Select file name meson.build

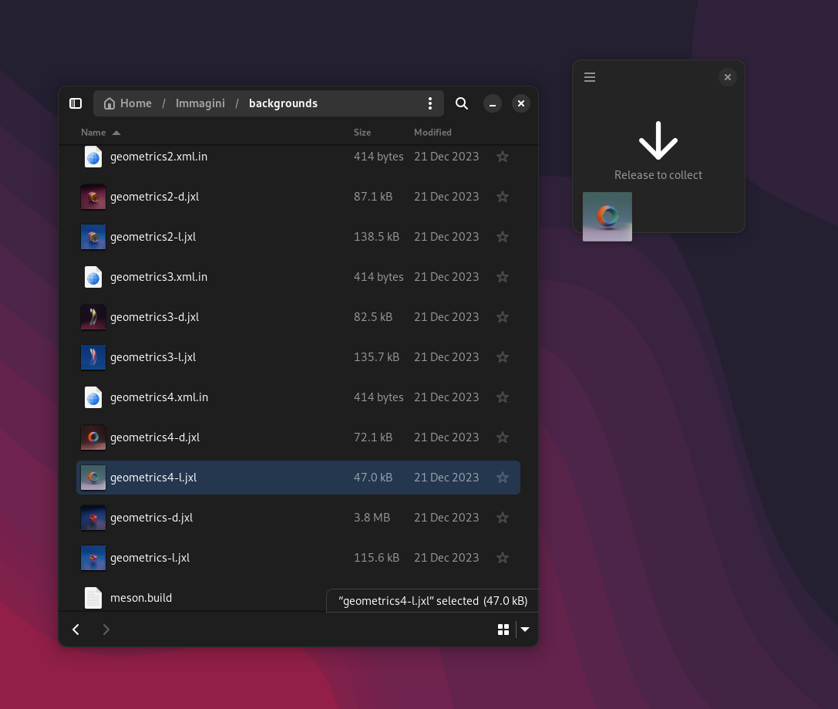[141, 598]
